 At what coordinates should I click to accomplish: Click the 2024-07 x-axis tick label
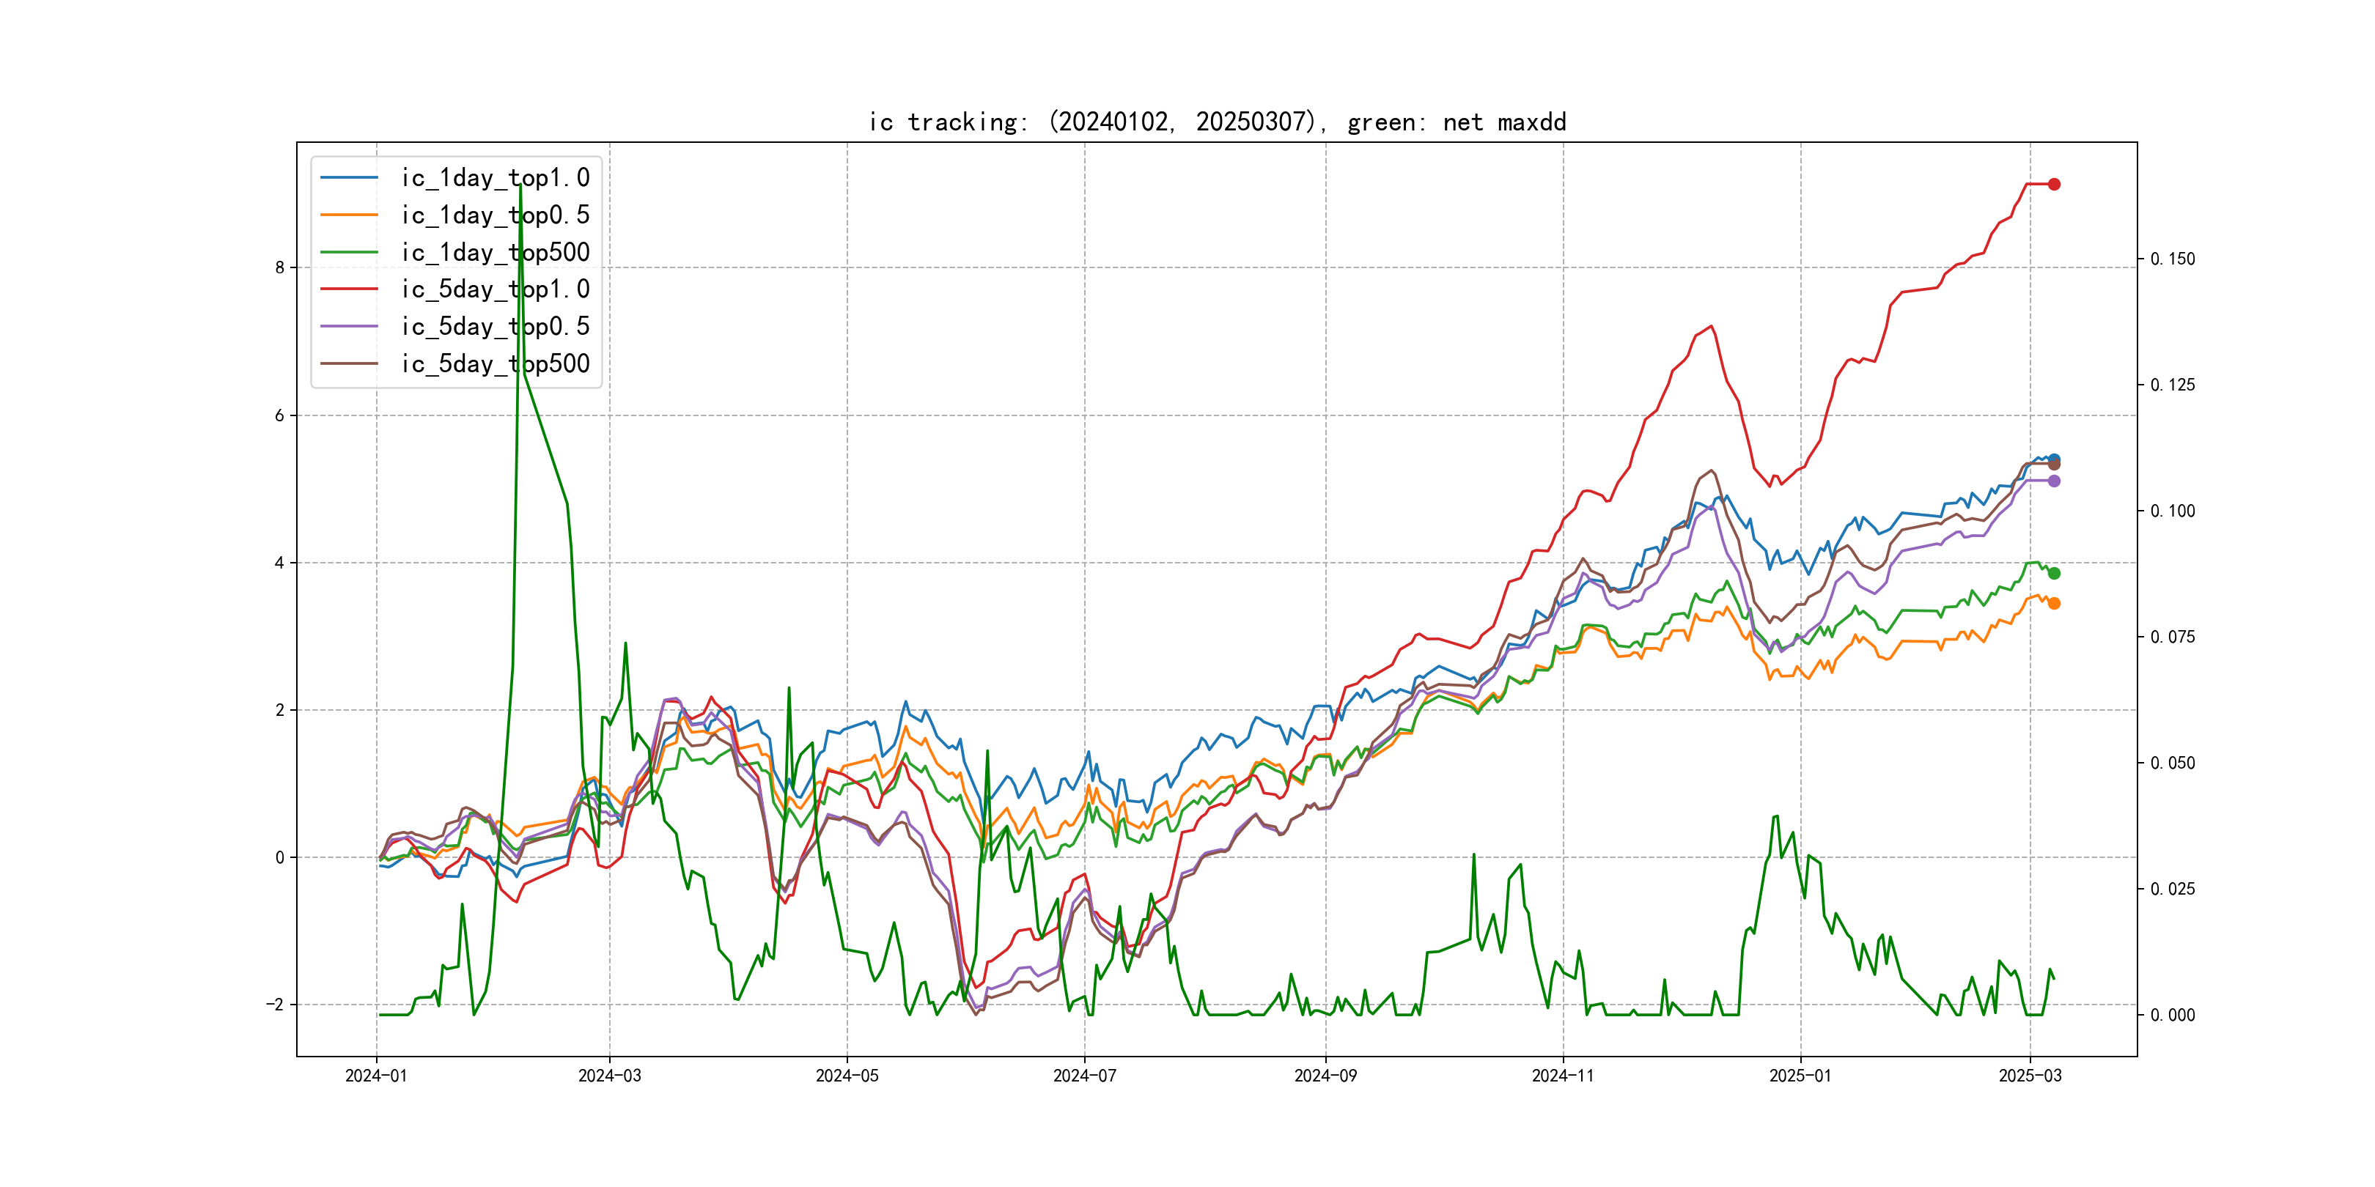[1084, 1076]
